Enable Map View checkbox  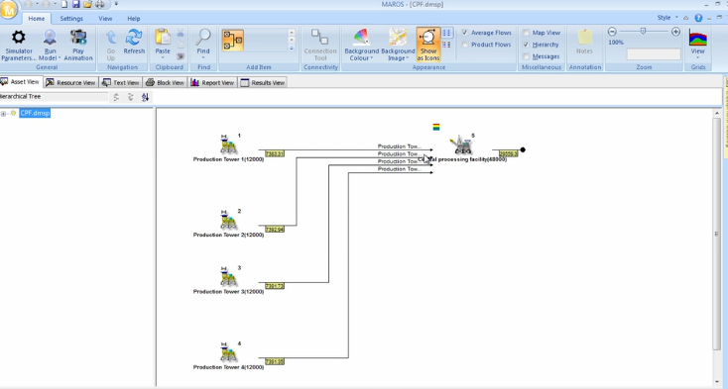point(526,33)
